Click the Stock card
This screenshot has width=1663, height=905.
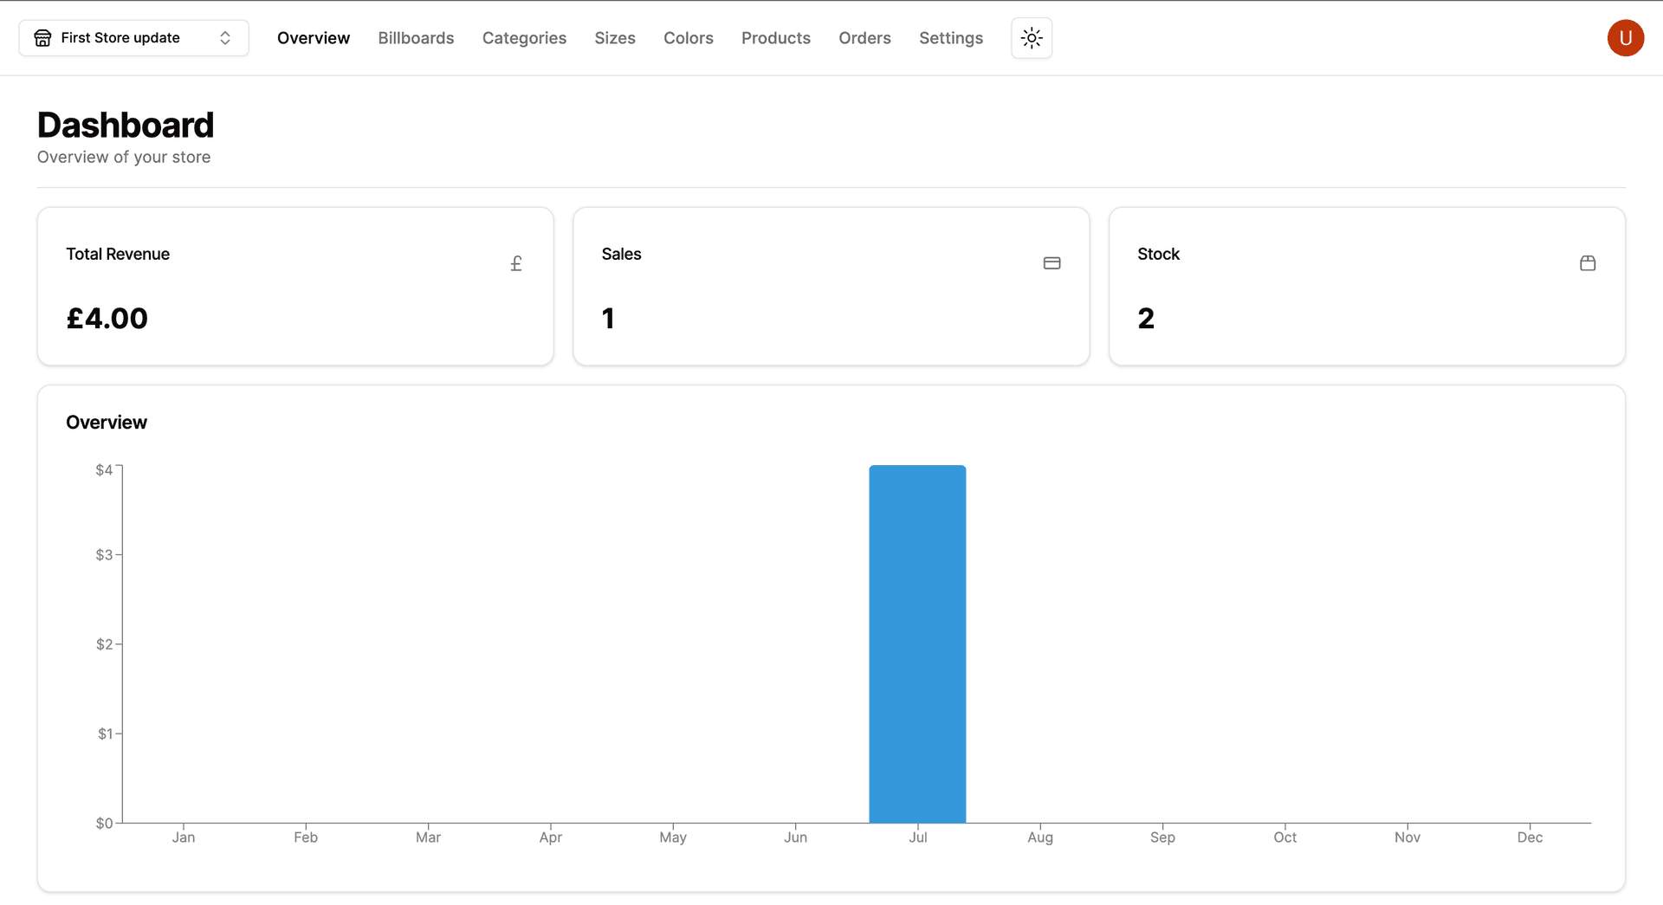coord(1367,286)
